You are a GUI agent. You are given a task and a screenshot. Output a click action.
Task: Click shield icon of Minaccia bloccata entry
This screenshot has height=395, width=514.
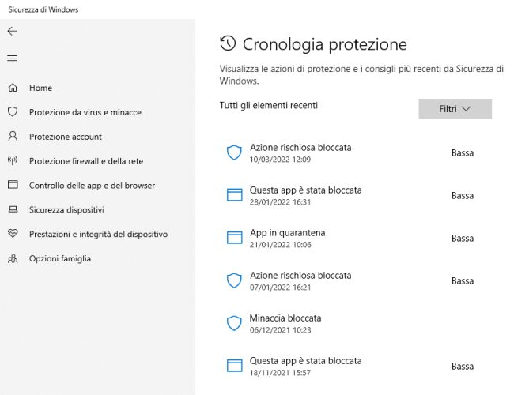point(234,323)
